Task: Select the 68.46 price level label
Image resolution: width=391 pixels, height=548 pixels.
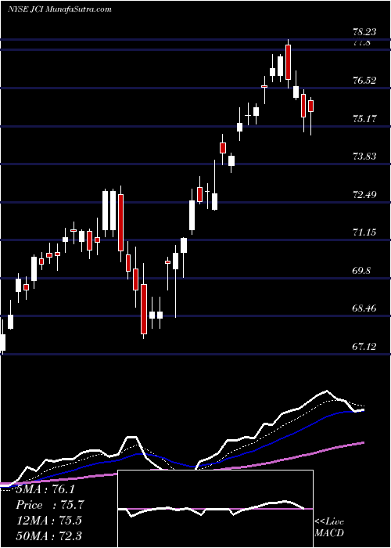Action: pyautogui.click(x=364, y=308)
